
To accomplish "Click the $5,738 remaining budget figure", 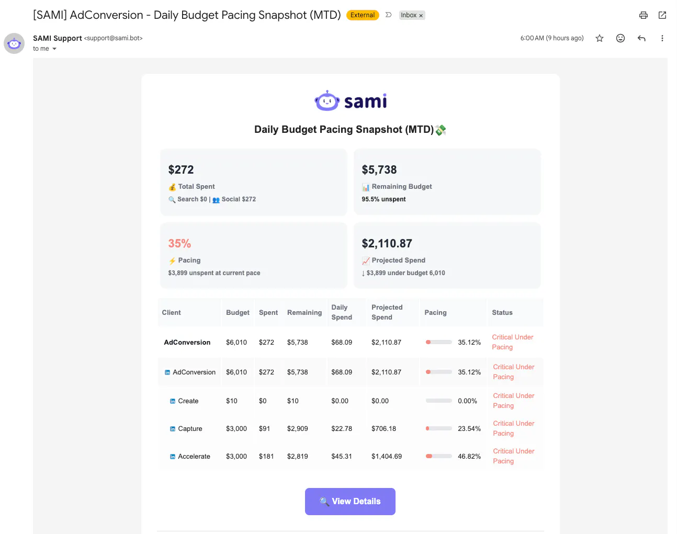I will (x=379, y=170).
